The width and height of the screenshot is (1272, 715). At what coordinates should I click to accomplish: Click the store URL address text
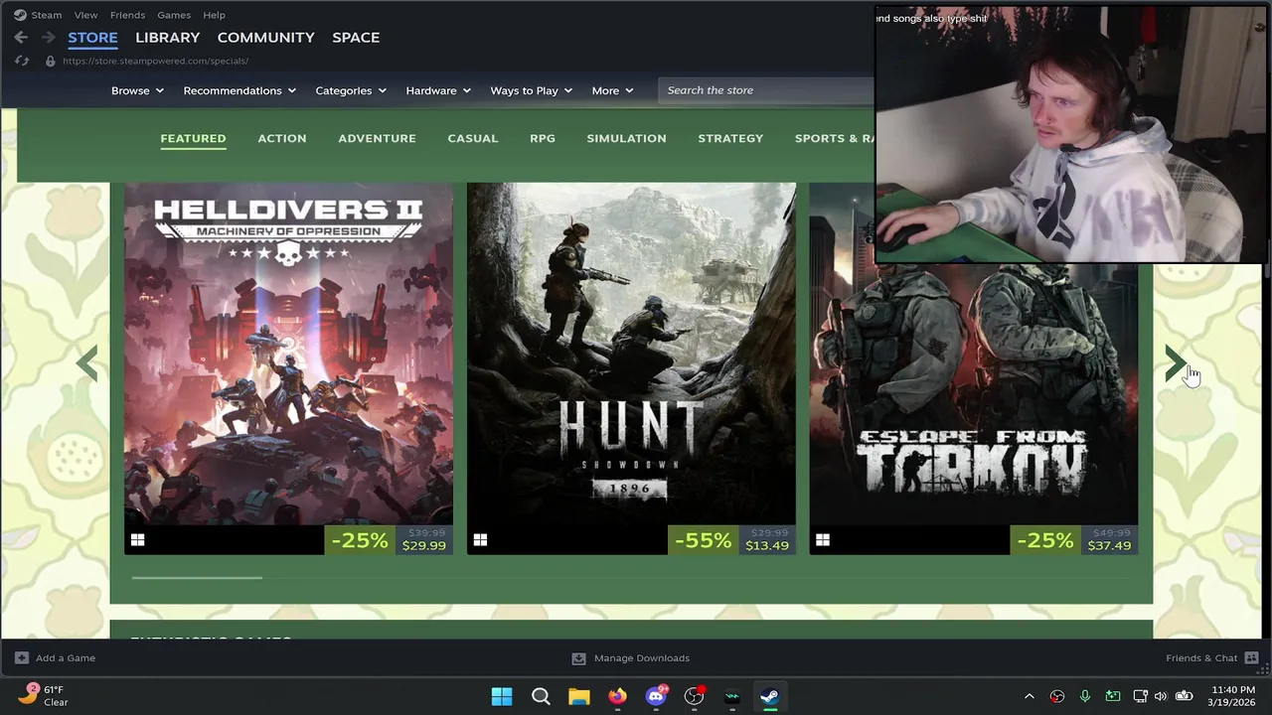pos(155,61)
